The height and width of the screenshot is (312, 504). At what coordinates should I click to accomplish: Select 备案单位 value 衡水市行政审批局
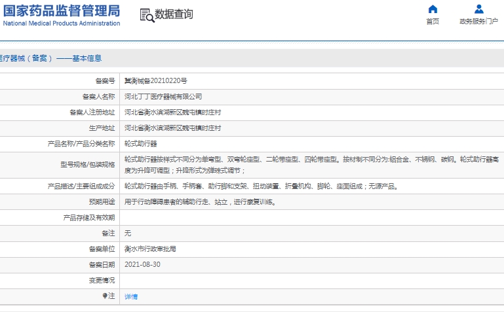[x=150, y=249]
